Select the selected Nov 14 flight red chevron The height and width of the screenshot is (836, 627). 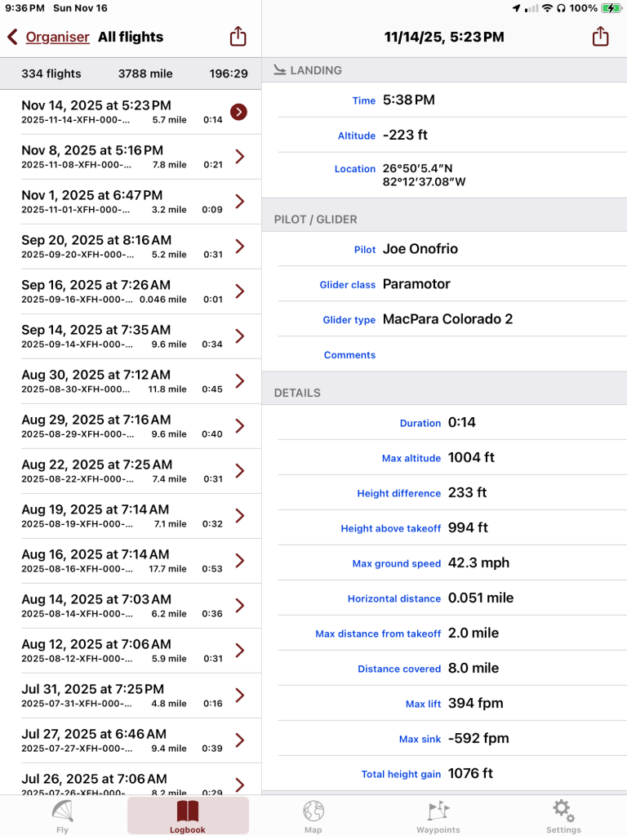(x=238, y=112)
